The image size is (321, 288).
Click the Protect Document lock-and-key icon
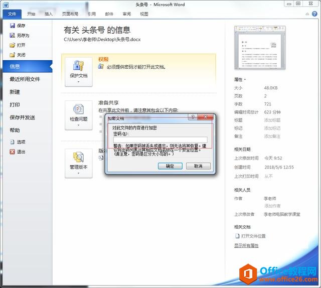coord(78,66)
